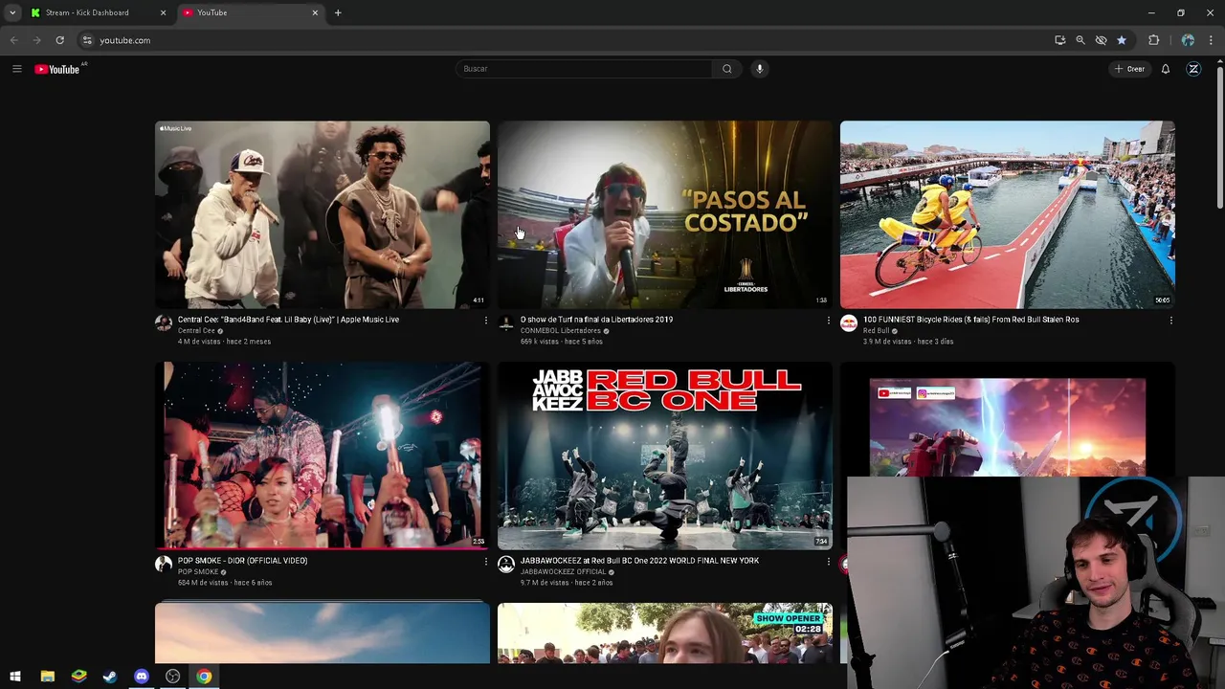This screenshot has height=689, width=1225.
Task: Click the Red Bull channel avatar
Action: (849, 323)
